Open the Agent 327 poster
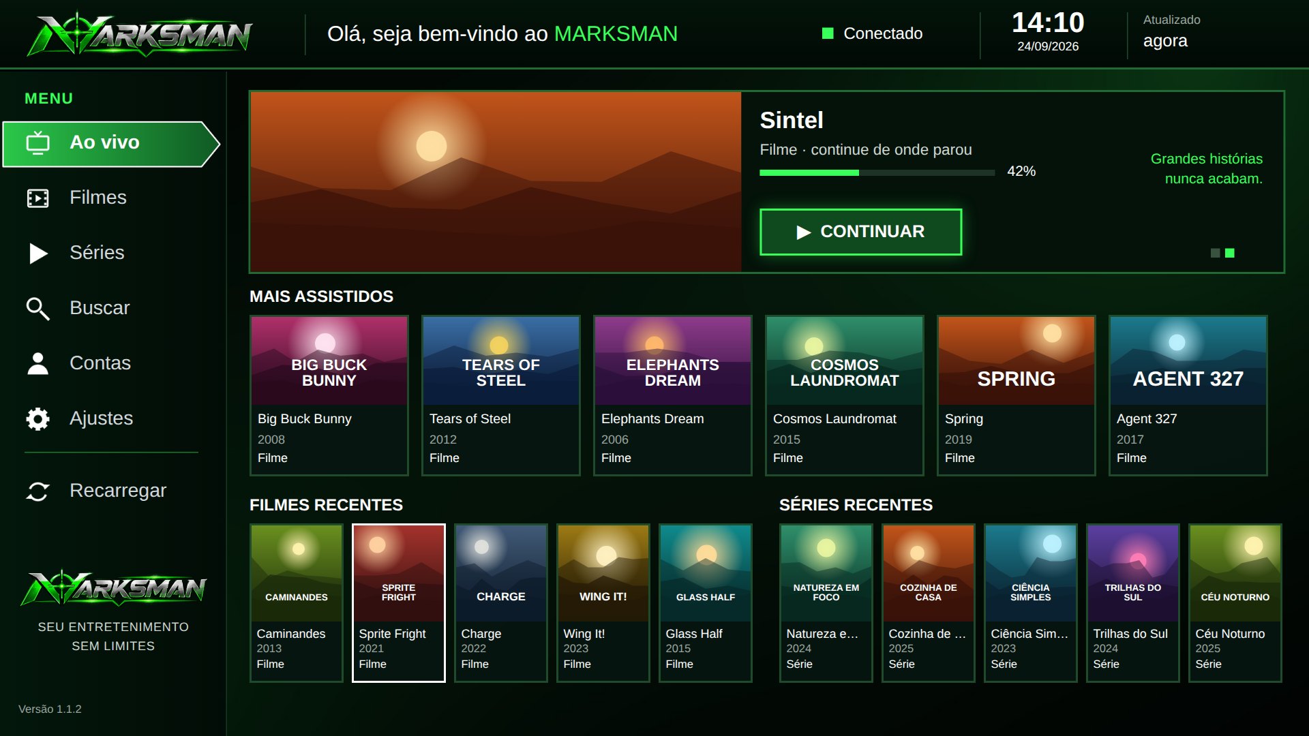 [1188, 361]
